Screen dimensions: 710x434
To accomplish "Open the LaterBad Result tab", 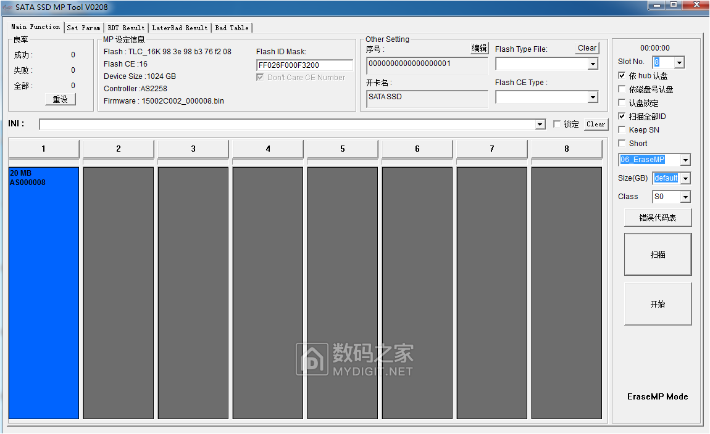I will click(x=180, y=28).
